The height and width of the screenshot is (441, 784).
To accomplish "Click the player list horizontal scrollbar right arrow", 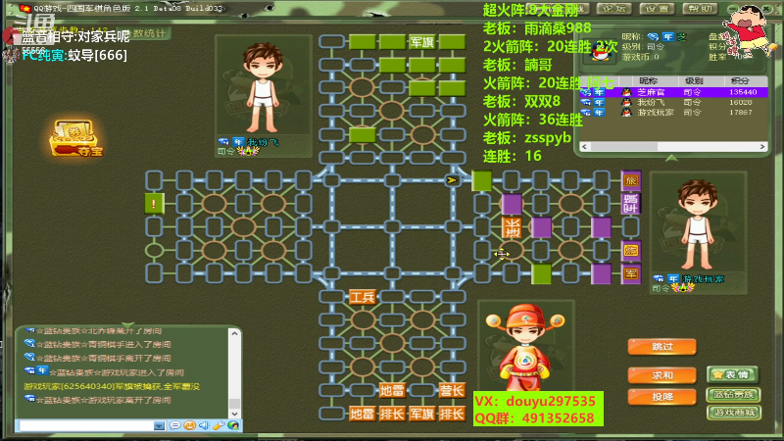I will 762,146.
